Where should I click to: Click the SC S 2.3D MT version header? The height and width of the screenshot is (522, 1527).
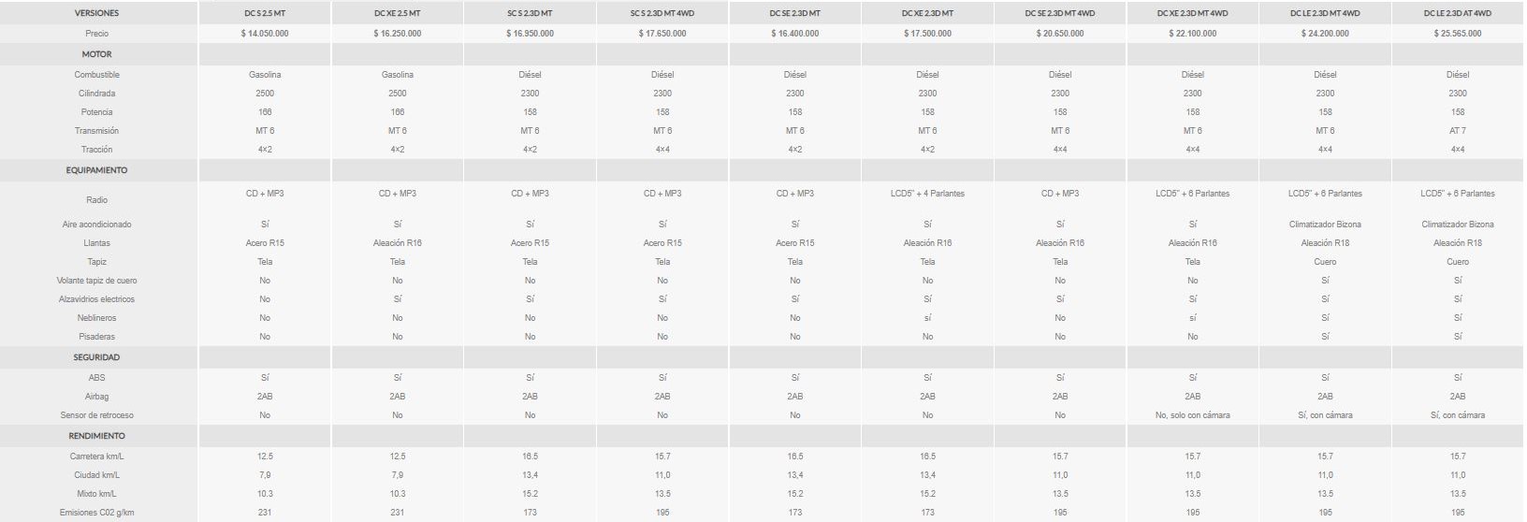[x=530, y=13]
